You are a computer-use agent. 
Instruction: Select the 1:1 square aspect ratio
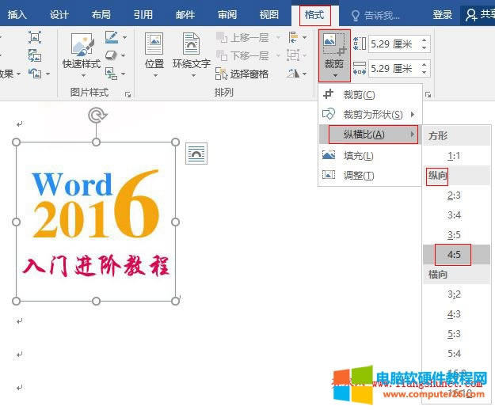pyautogui.click(x=456, y=155)
